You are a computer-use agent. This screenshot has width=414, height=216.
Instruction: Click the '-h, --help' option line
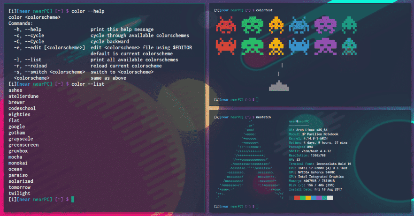tap(84, 29)
